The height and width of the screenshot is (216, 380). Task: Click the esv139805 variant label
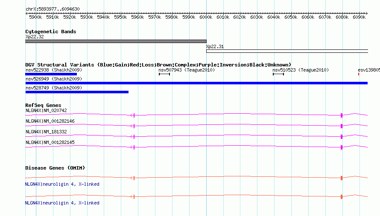coord(369,70)
